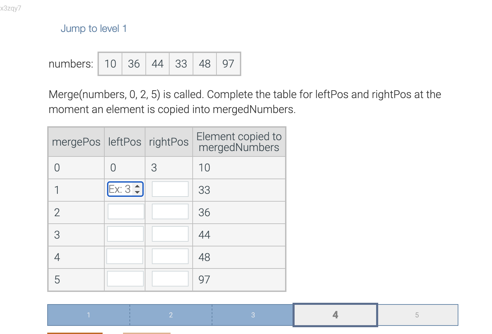
Task: Click the rightPos field for mergePos 1
Action: [170, 189]
